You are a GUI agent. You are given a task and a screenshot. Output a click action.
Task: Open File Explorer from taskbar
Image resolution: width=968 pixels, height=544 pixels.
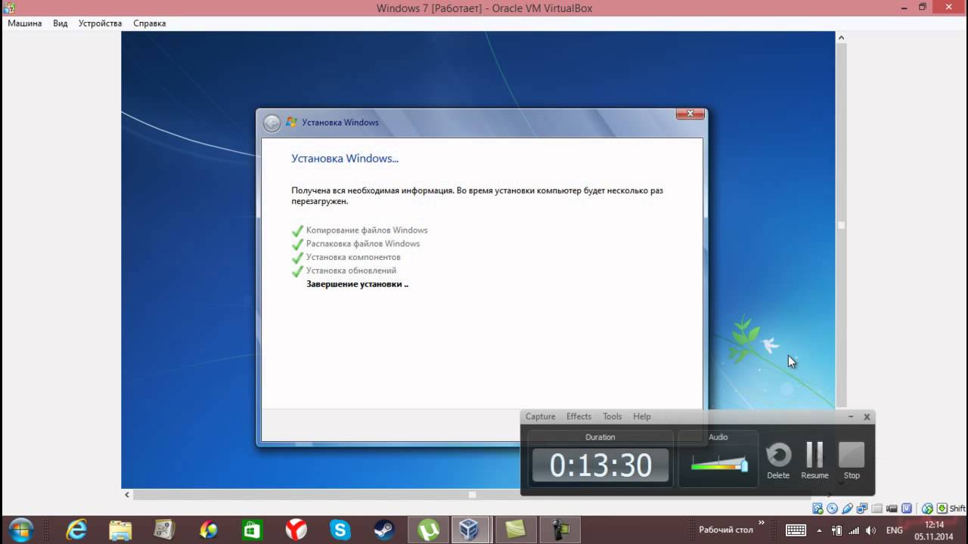pyautogui.click(x=120, y=530)
